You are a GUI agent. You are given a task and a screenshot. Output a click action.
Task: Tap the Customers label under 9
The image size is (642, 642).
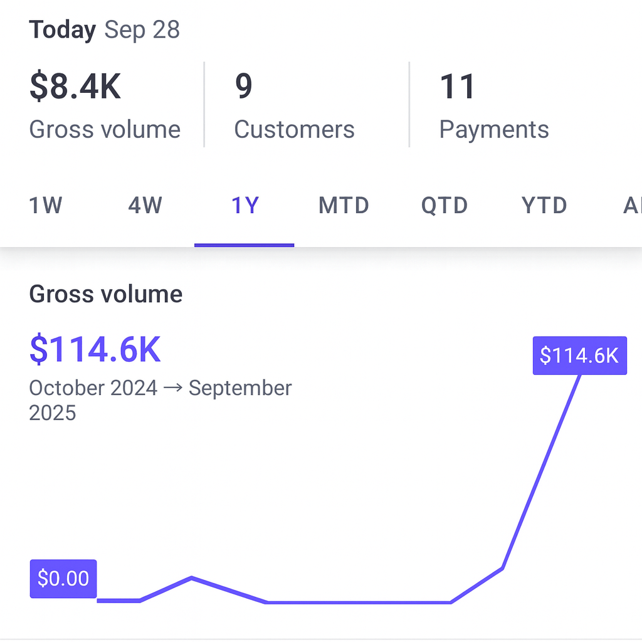tap(294, 130)
